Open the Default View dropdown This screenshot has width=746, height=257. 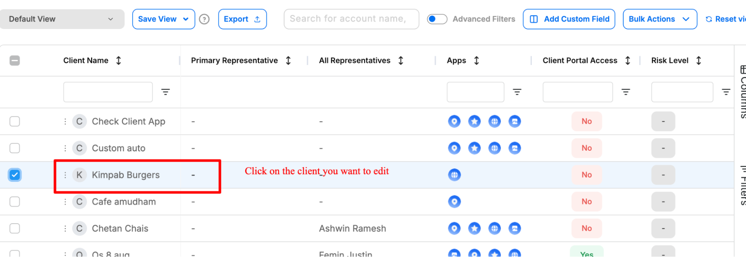62,19
